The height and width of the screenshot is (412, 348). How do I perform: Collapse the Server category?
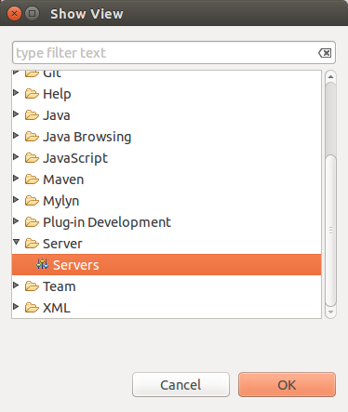[17, 242]
